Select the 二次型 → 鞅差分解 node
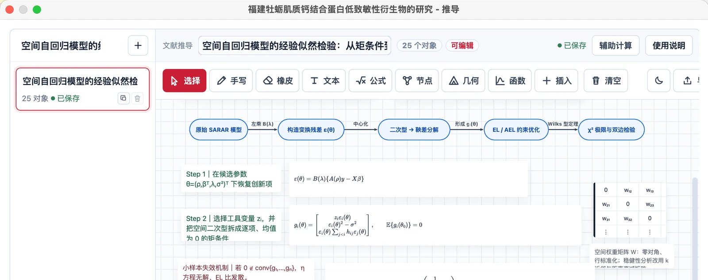The height and width of the screenshot is (280, 708). click(414, 130)
